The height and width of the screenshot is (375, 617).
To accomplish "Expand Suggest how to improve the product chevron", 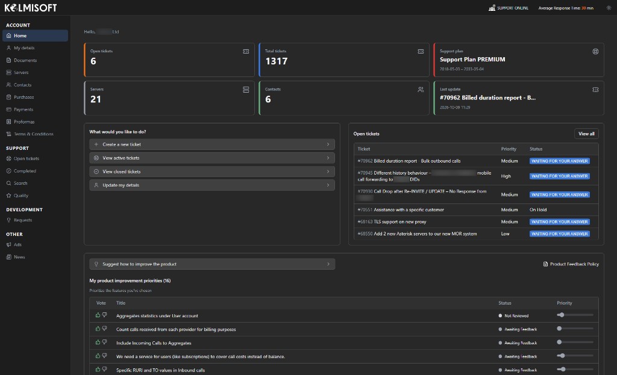I will 328,264.
